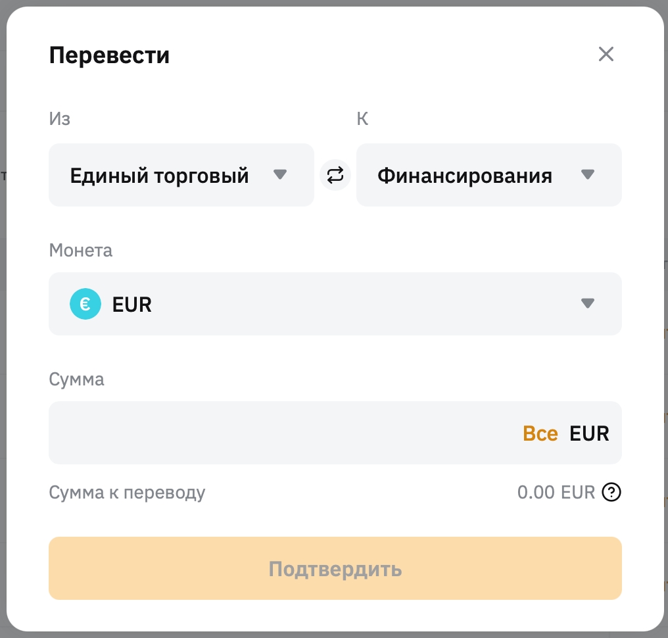668x638 pixels.
Task: Click the swap accounts arrows icon
Action: [x=335, y=176]
